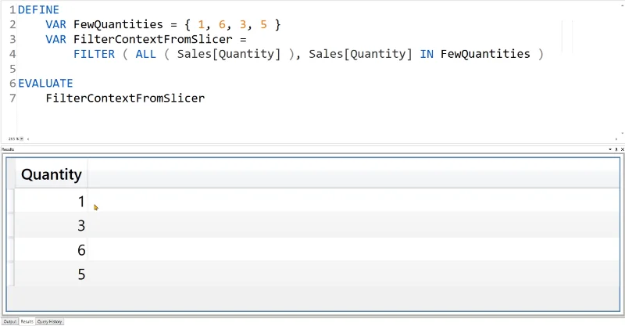Image resolution: width=625 pixels, height=326 pixels.
Task: Select the result cell with value 1
Action: pyautogui.click(x=52, y=201)
